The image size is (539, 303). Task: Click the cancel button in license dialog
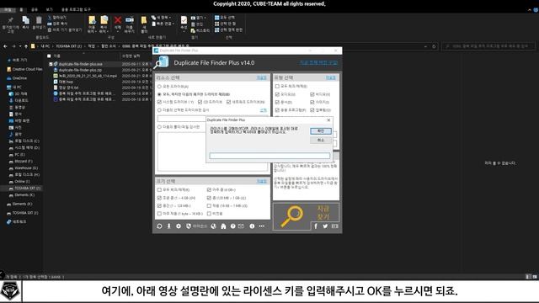321,141
